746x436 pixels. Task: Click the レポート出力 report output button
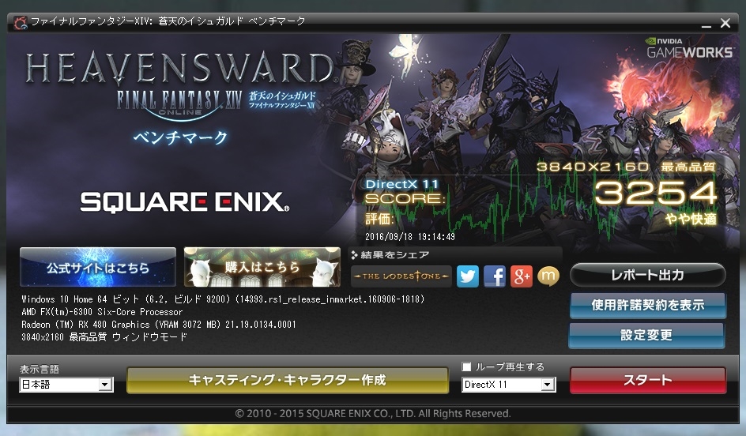647,275
